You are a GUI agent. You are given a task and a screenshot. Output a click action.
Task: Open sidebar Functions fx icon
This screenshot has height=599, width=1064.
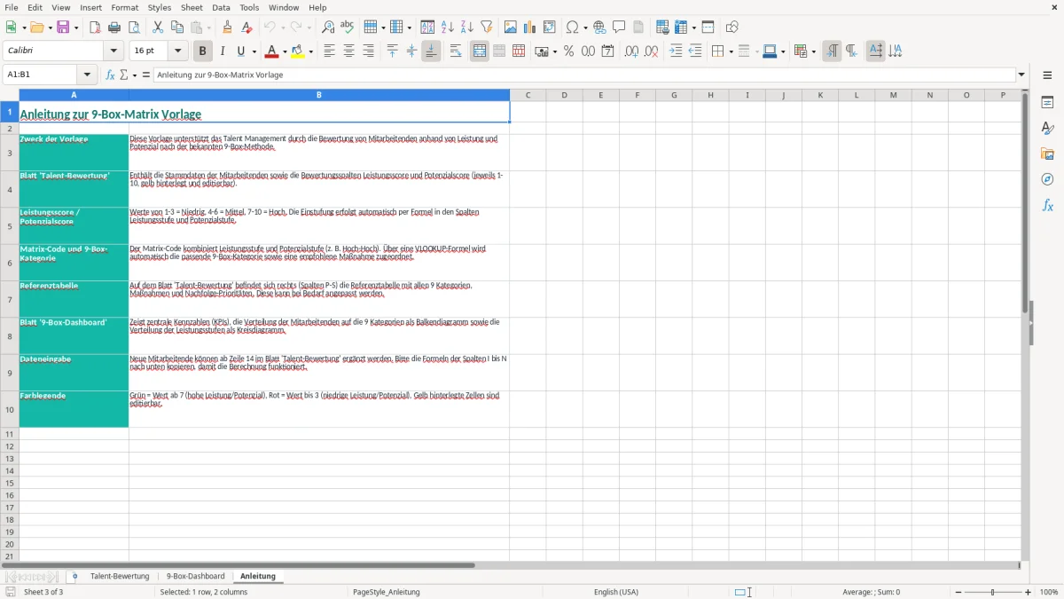click(x=1047, y=205)
